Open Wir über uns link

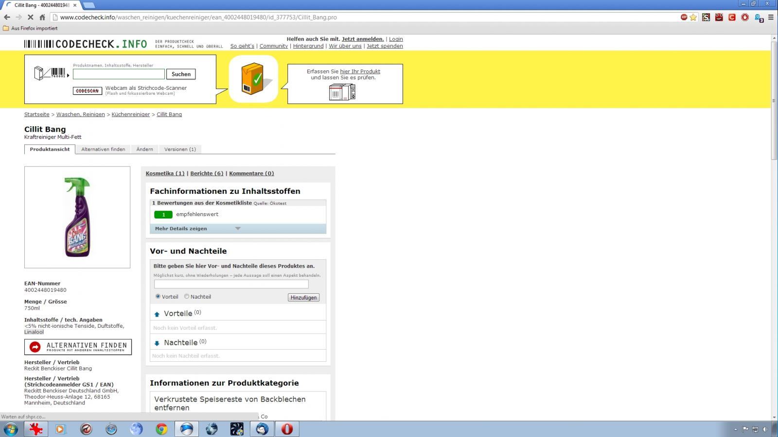(x=345, y=46)
